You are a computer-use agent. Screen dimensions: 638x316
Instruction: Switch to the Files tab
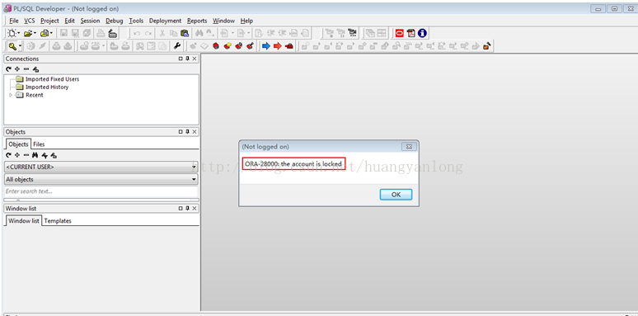(x=39, y=144)
